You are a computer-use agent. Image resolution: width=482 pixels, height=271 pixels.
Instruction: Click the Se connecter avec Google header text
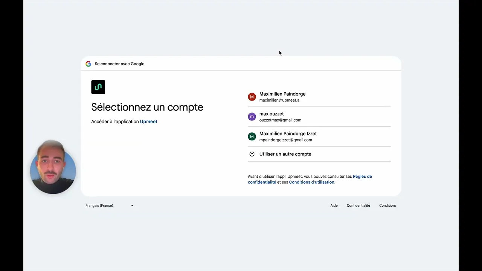click(119, 64)
